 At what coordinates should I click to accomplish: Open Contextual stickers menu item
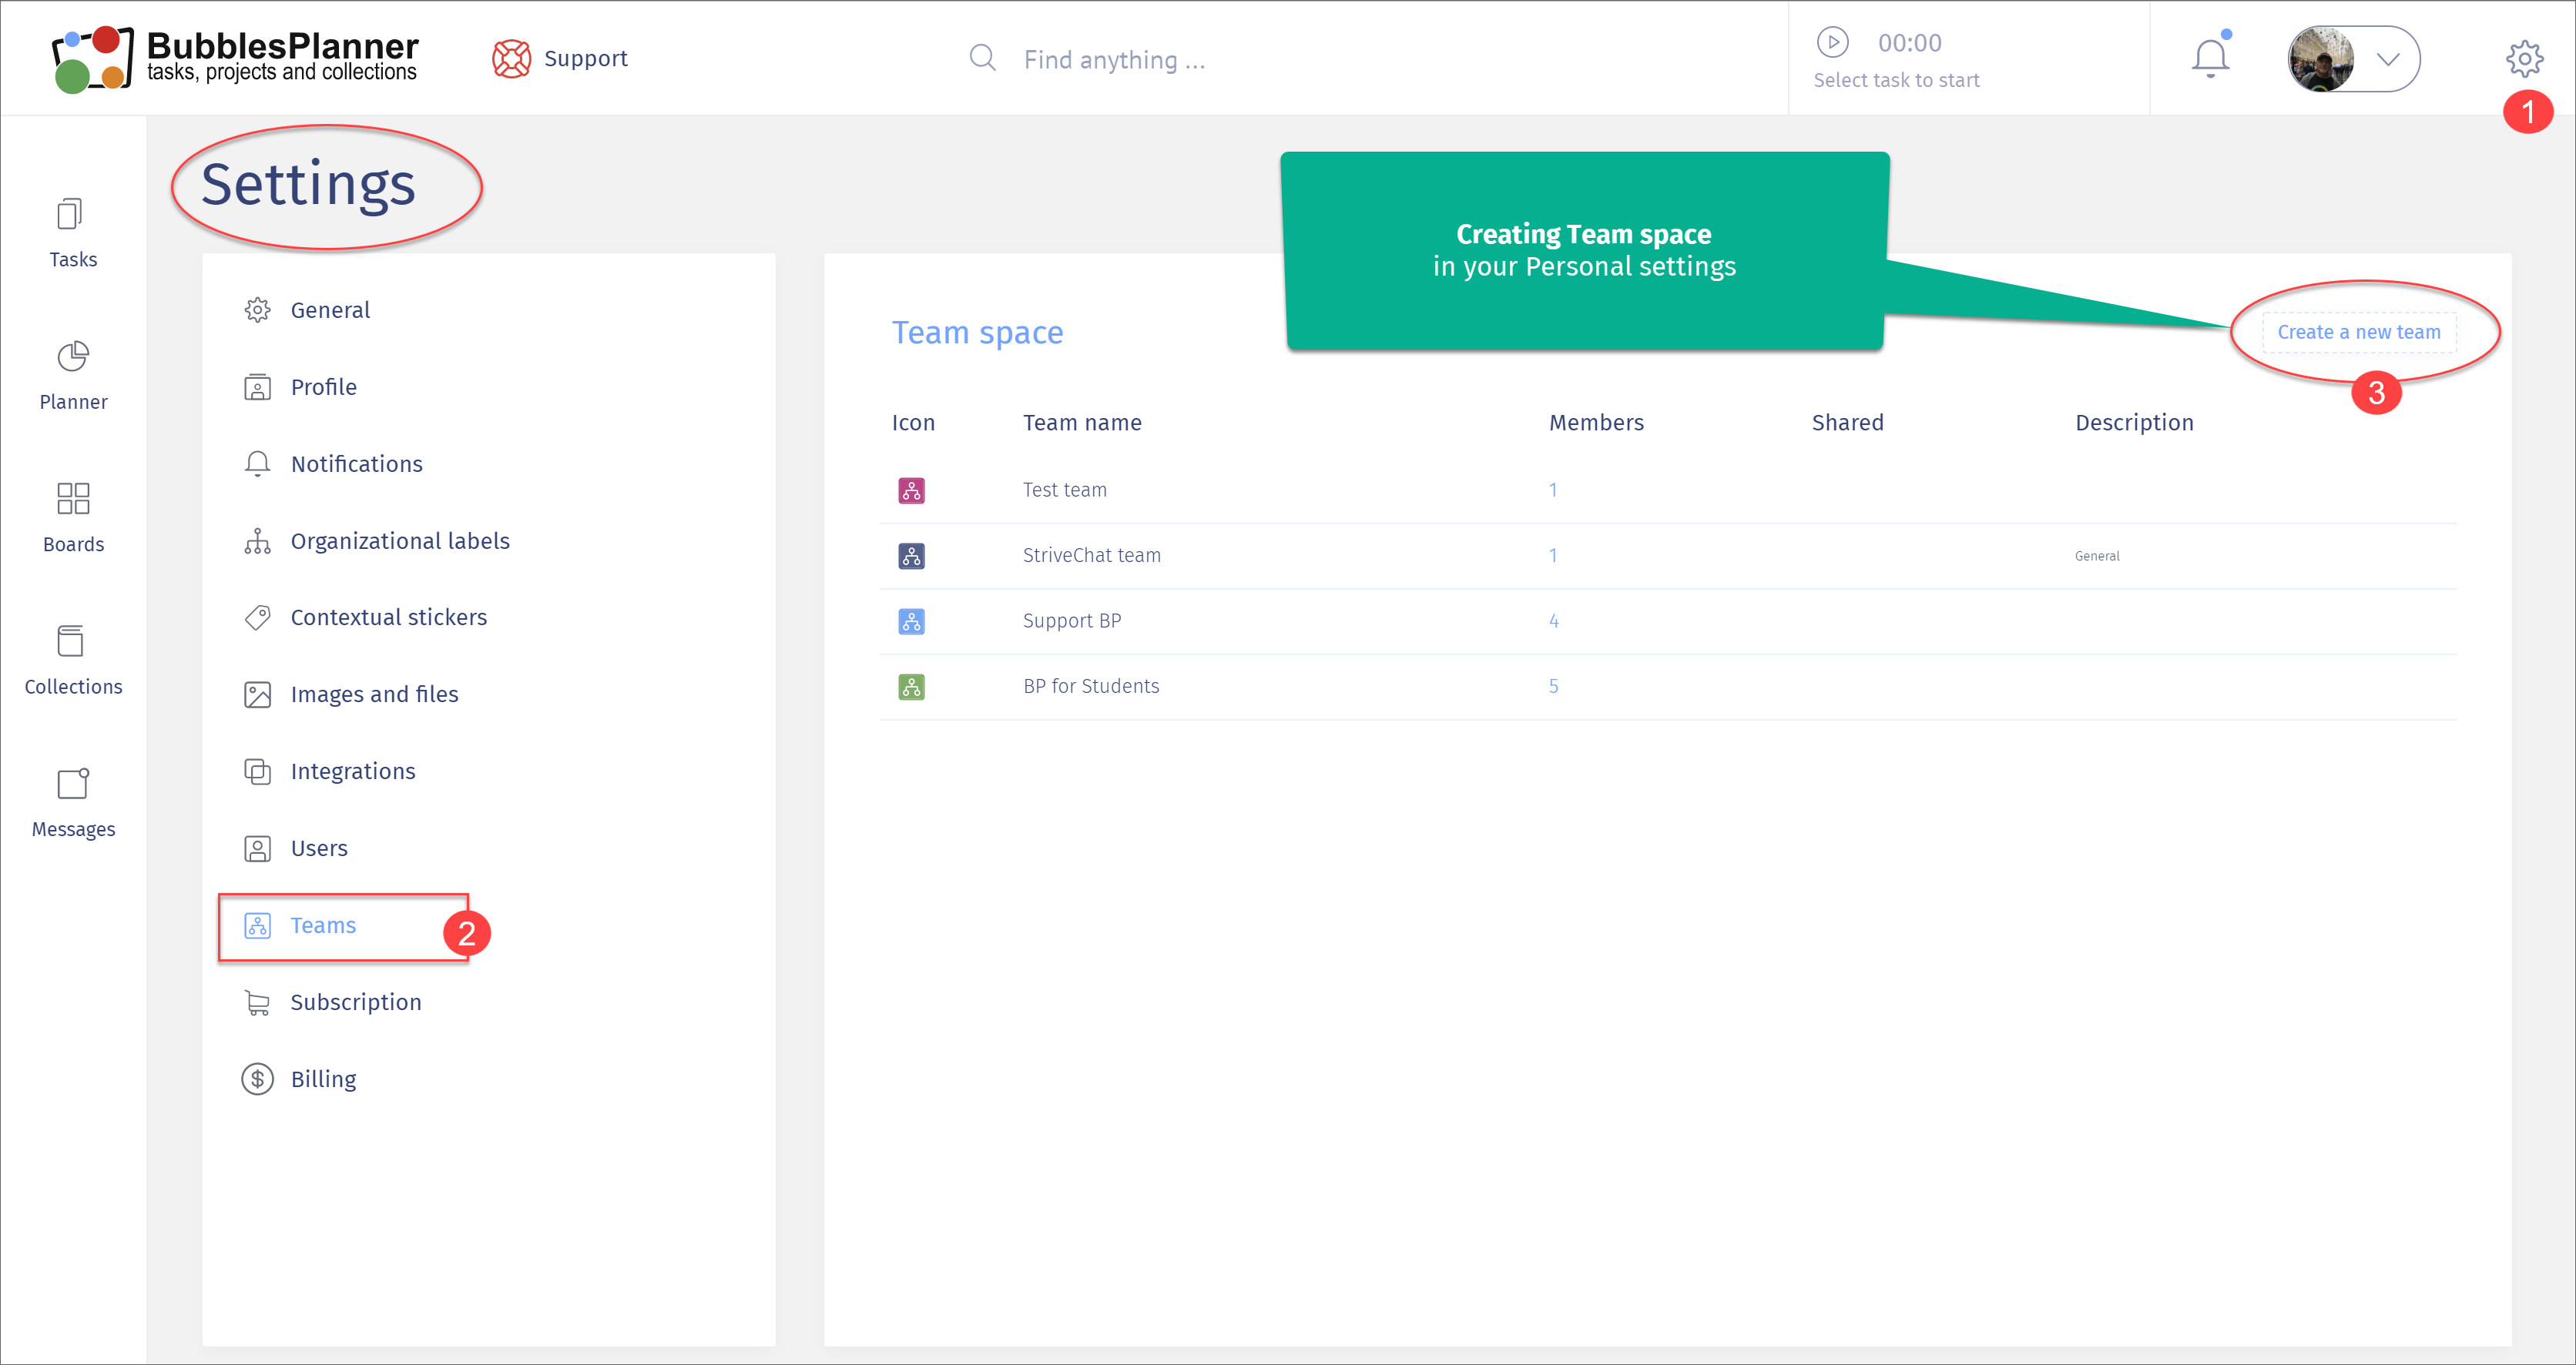[x=388, y=617]
